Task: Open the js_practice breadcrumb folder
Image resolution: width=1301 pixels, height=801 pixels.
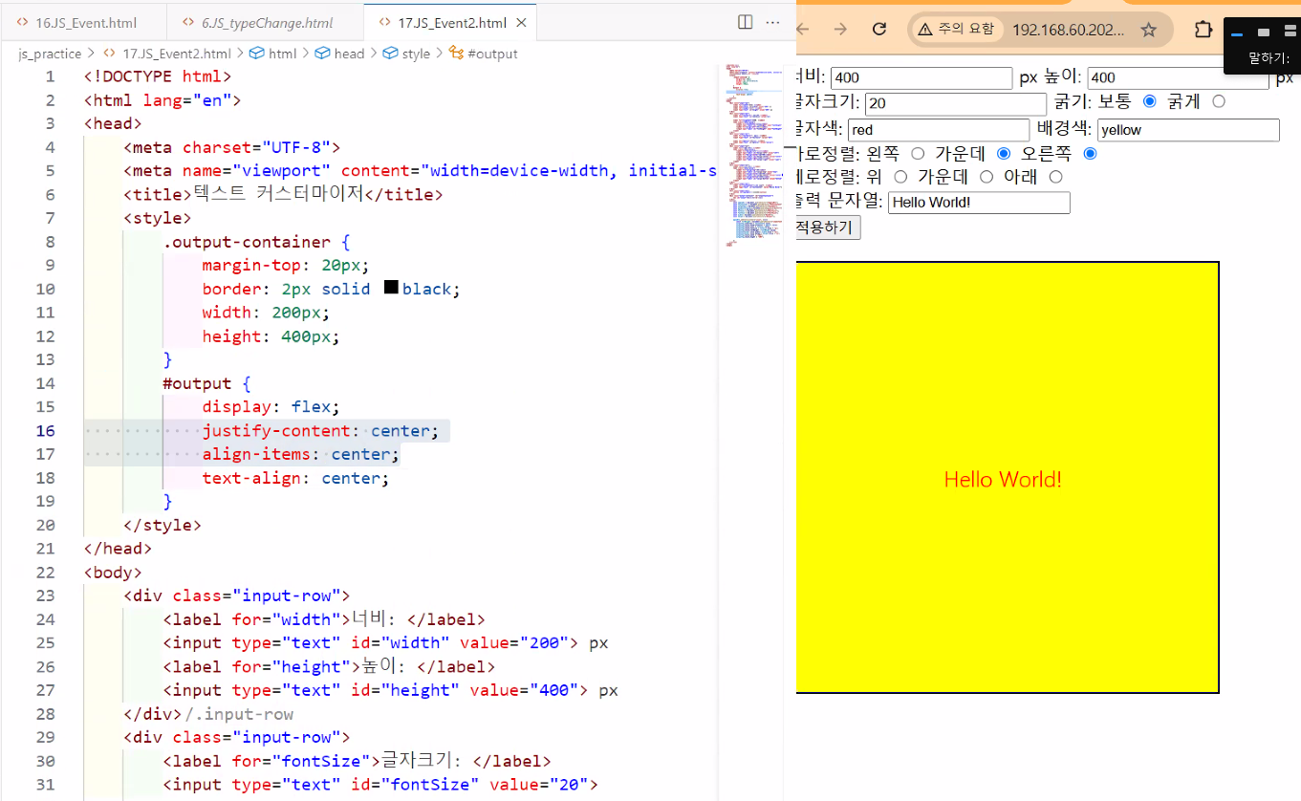Action: 50,54
